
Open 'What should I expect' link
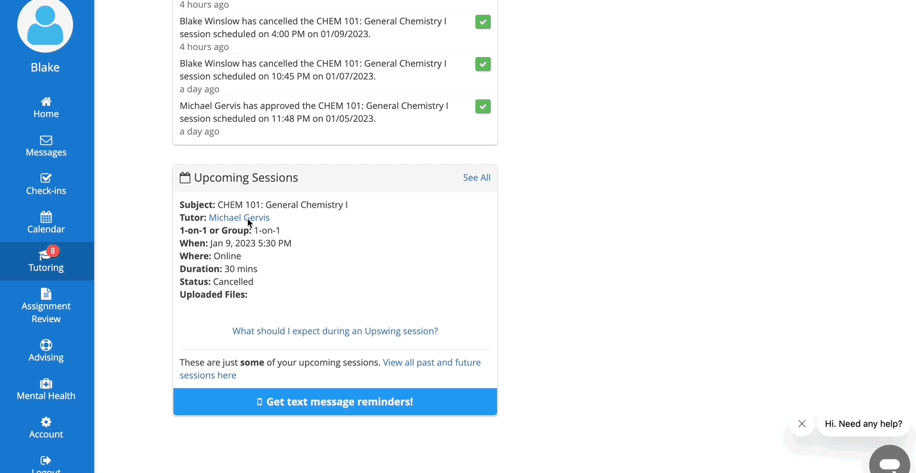(335, 331)
